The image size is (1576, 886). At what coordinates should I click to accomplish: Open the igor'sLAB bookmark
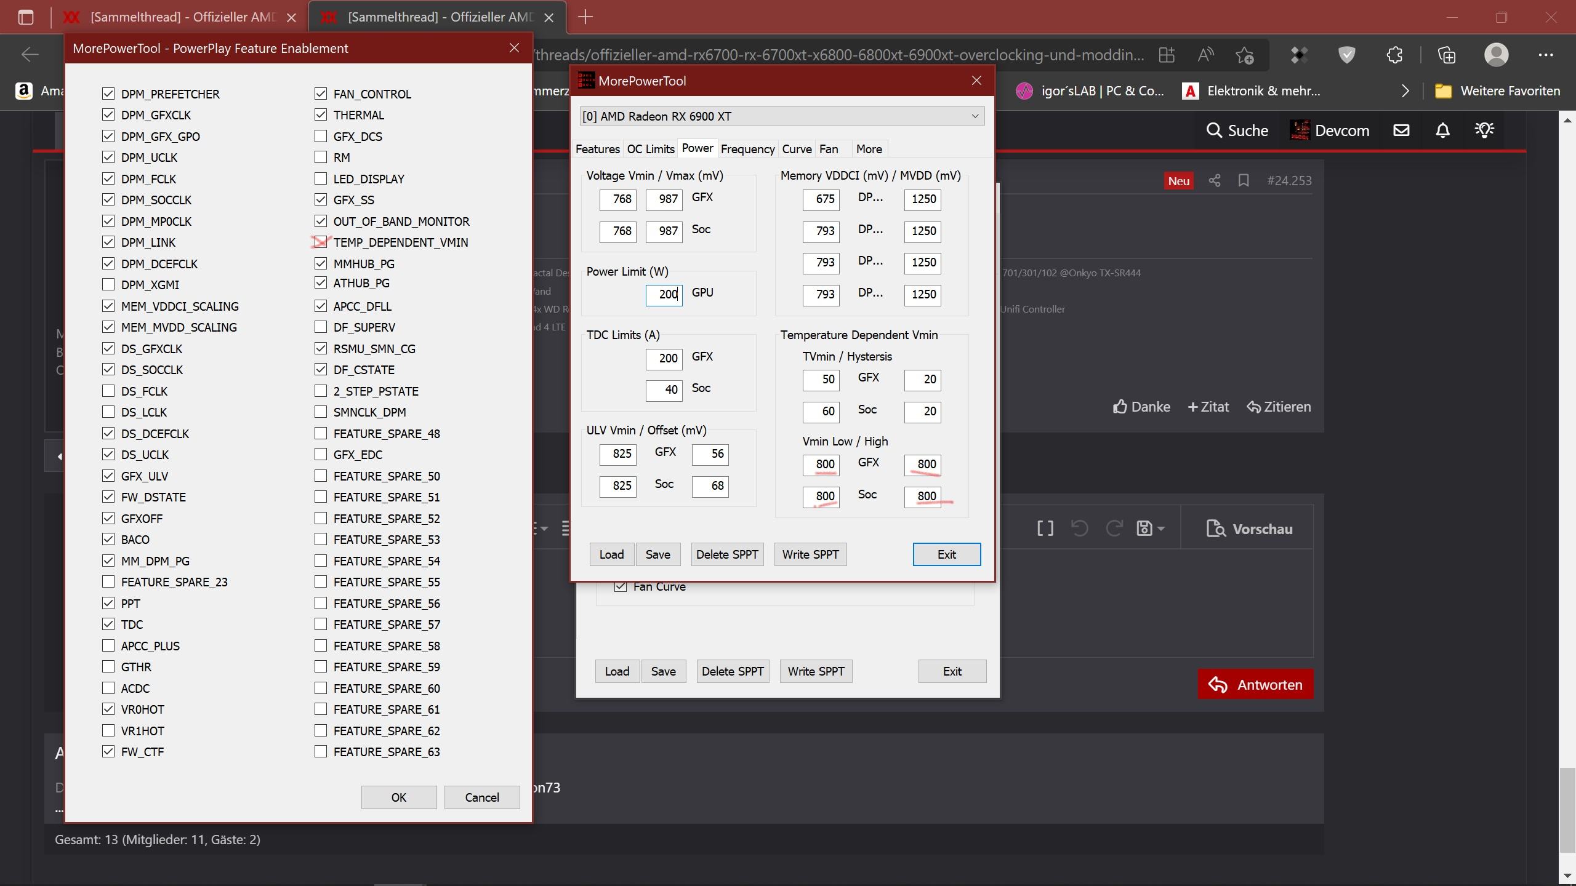1090,91
